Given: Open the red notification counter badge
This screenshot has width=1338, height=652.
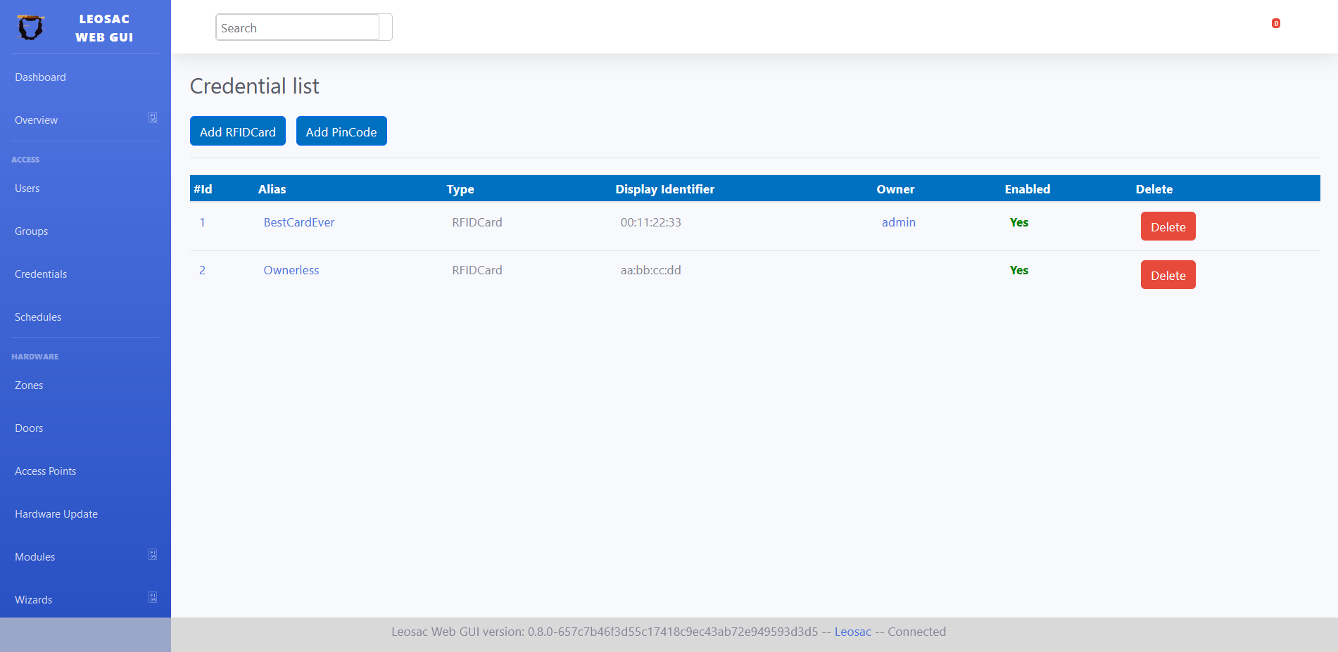Looking at the screenshot, I should coord(1275,23).
